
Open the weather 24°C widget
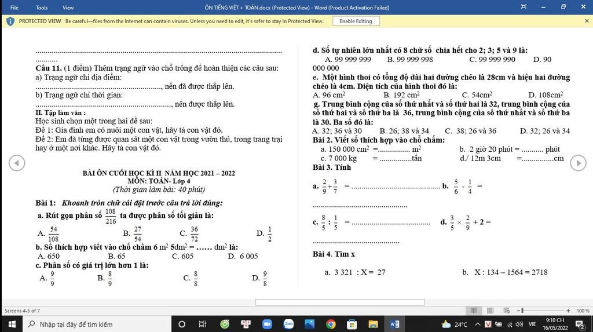coord(455,324)
